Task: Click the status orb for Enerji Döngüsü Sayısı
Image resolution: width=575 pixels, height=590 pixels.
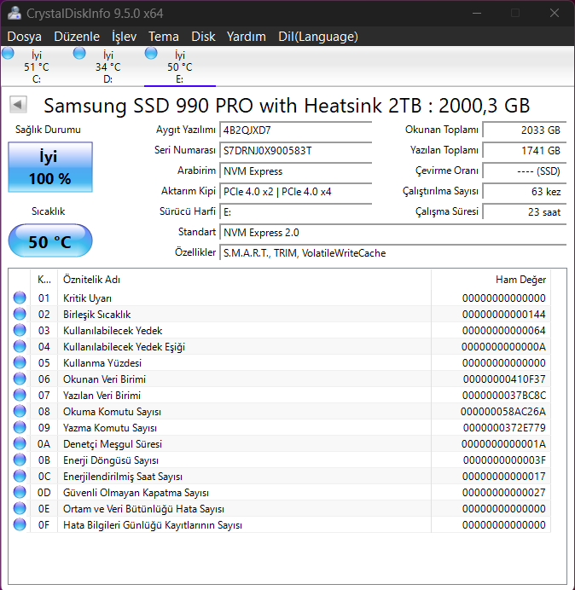Action: [x=20, y=460]
